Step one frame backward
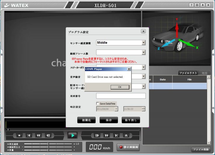Image resolution: width=215 pixels, height=155 pixels. point(48,135)
